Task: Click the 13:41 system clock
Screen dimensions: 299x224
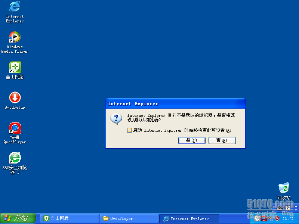Action: (288, 218)
